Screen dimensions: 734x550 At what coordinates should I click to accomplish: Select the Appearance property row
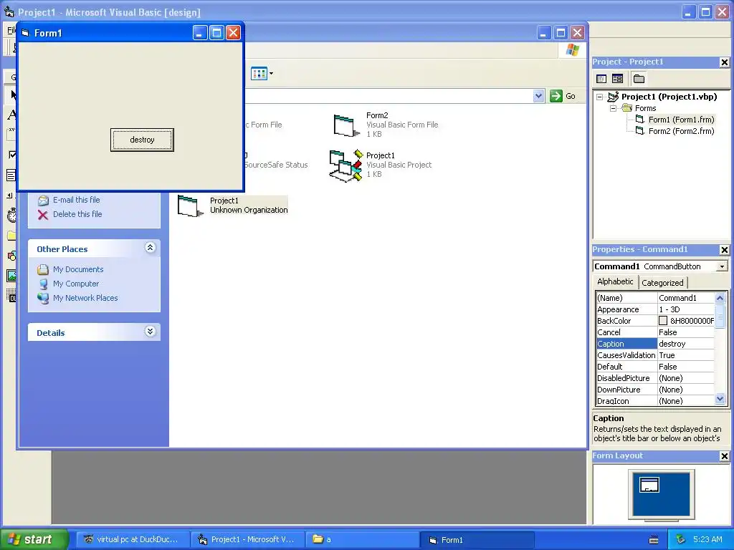(x=655, y=309)
